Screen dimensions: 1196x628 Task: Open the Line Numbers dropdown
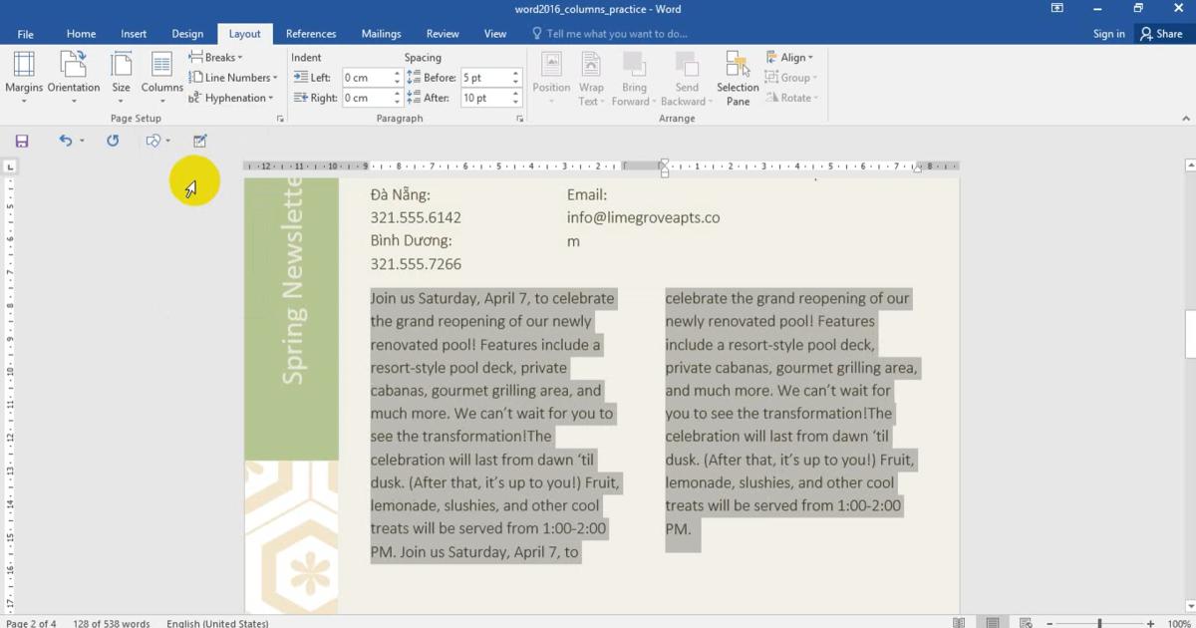point(233,78)
